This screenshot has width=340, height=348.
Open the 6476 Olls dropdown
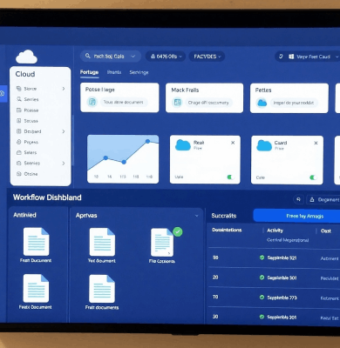click(166, 57)
